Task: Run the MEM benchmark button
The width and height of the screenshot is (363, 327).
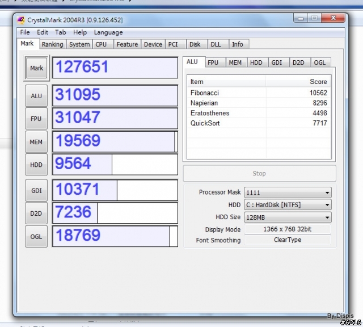Action: coord(36,142)
